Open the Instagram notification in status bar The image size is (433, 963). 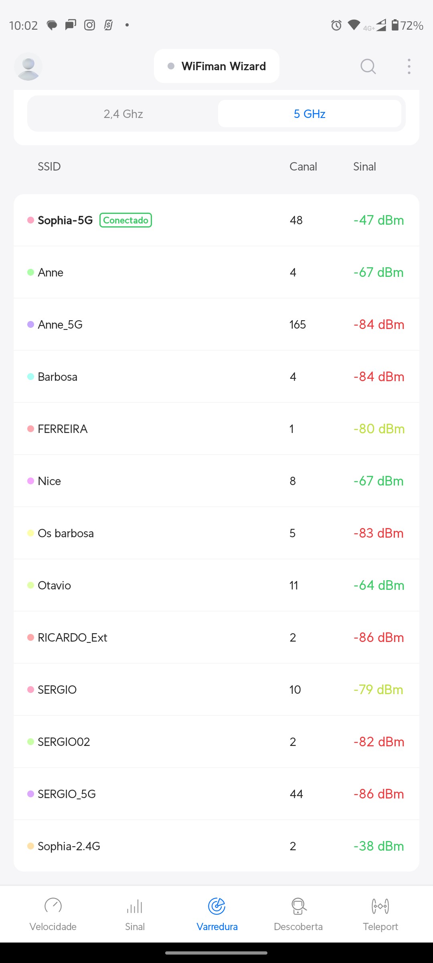click(x=89, y=25)
